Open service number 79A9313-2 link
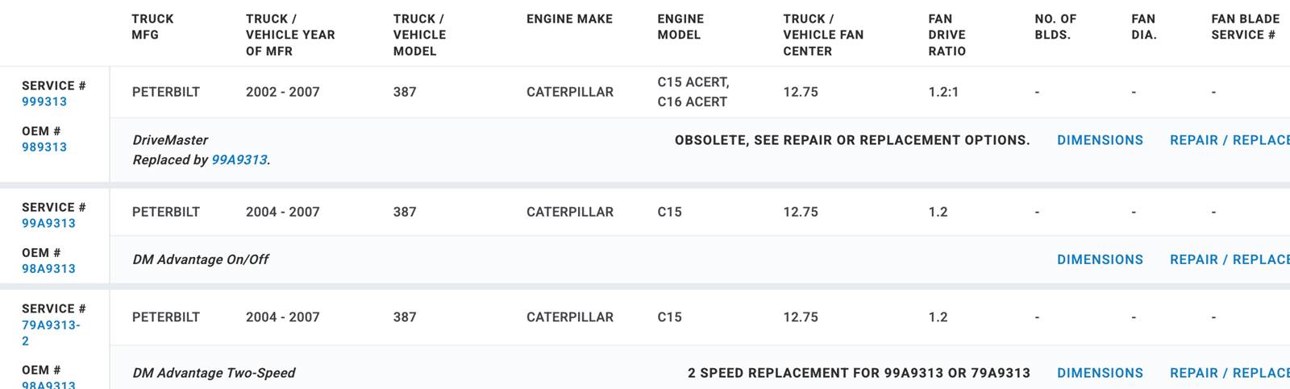 coord(51,333)
